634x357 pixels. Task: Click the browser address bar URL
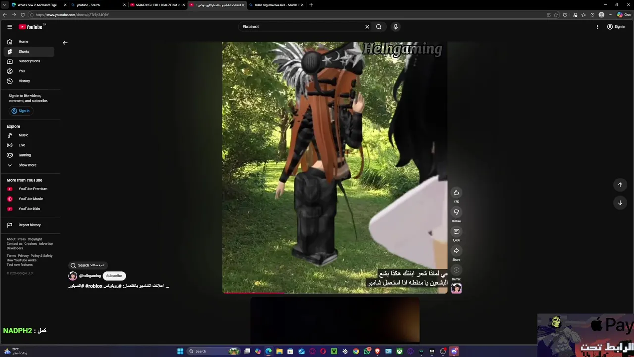72,15
